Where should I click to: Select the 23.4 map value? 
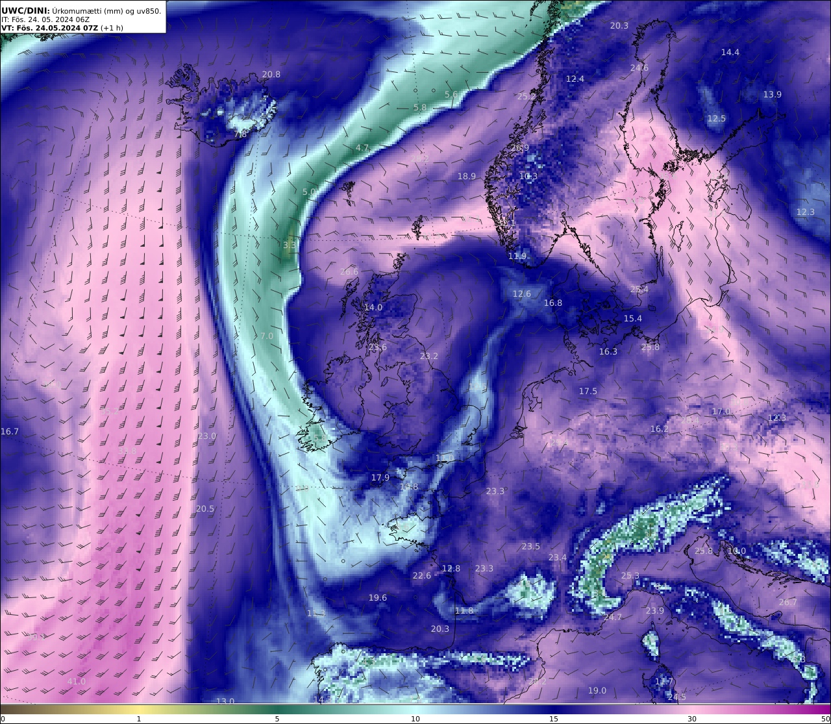tap(558, 558)
